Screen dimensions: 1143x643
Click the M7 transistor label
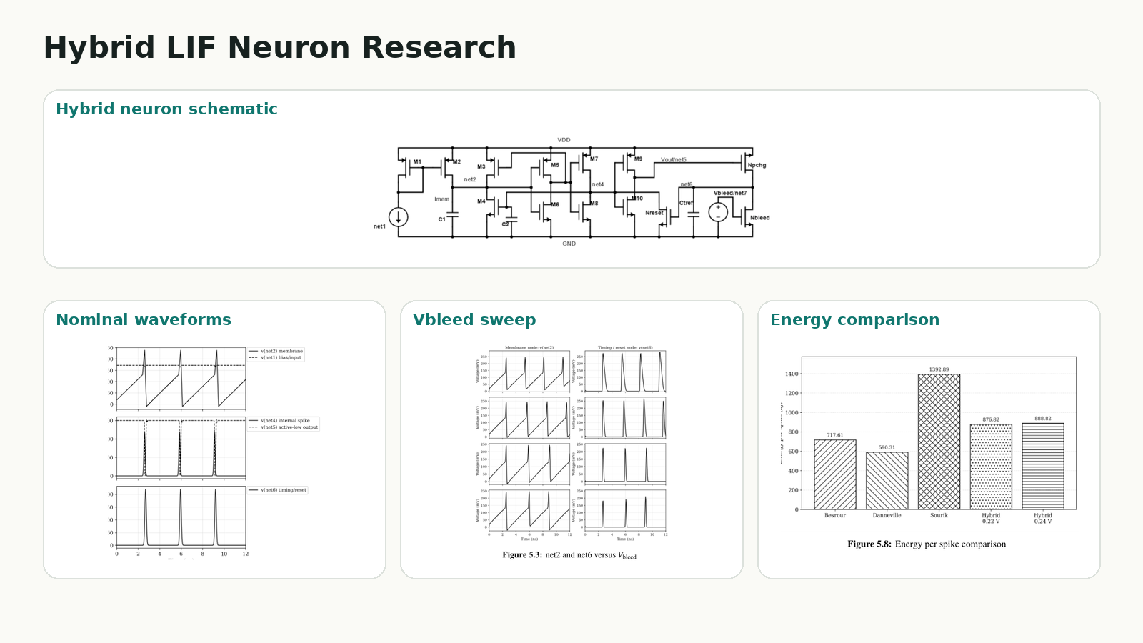(x=594, y=159)
